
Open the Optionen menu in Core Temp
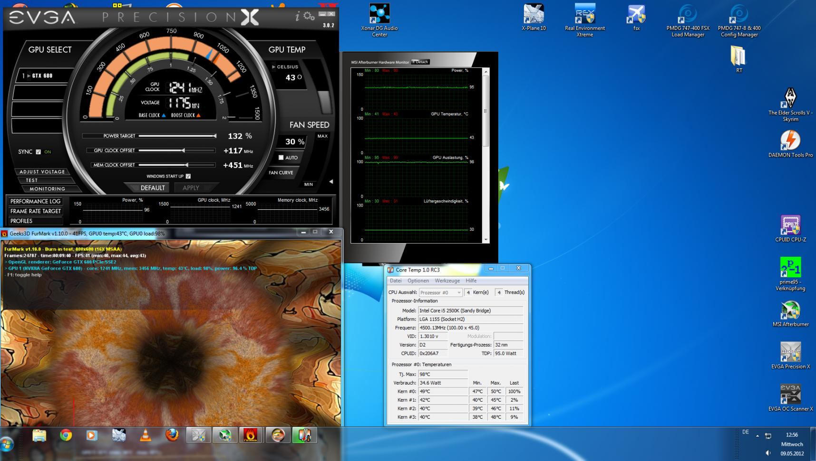[x=418, y=281]
